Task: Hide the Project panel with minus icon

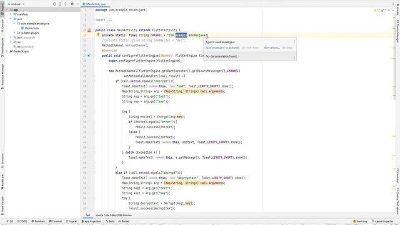Action: [77, 4]
